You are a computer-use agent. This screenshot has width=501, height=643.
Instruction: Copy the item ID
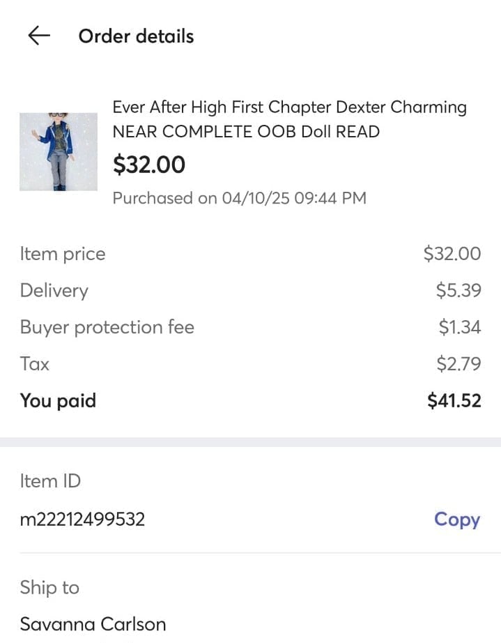[x=457, y=520]
